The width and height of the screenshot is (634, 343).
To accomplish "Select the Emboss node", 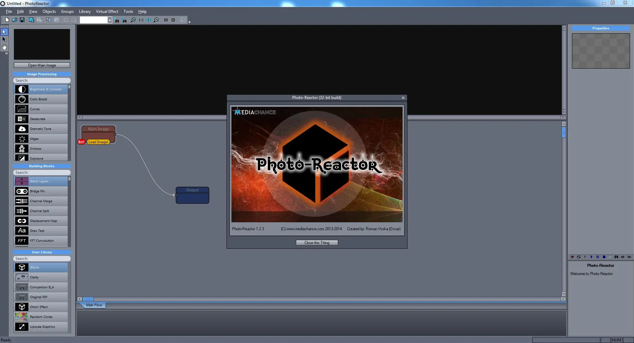I will coord(41,149).
